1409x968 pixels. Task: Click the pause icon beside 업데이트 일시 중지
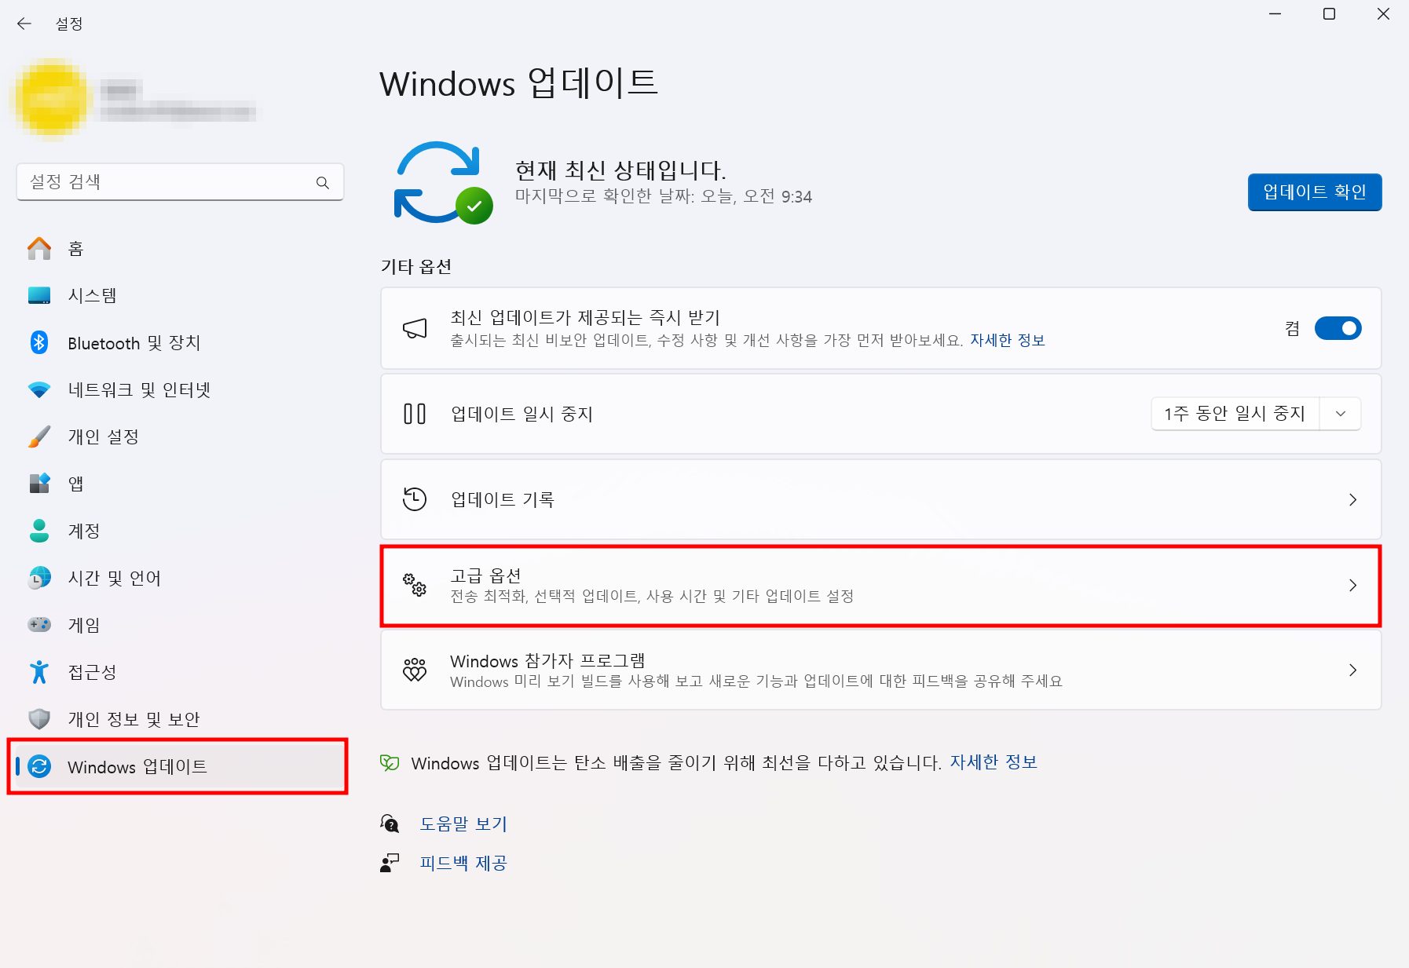click(415, 414)
